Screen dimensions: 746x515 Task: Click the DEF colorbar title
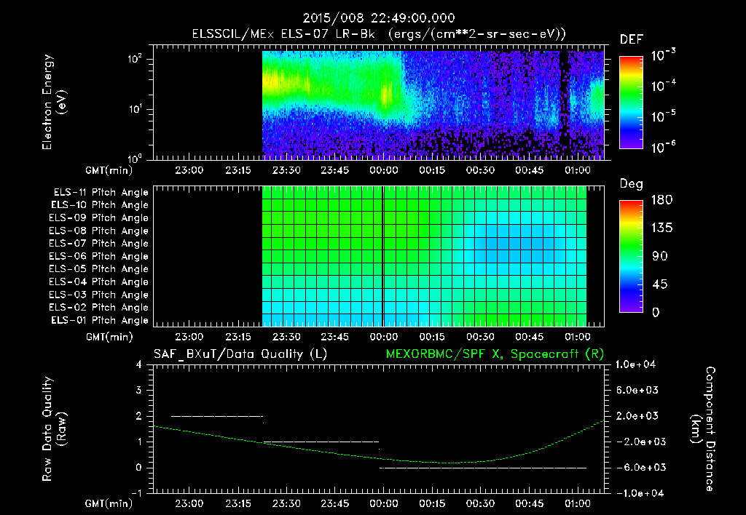[x=632, y=40]
